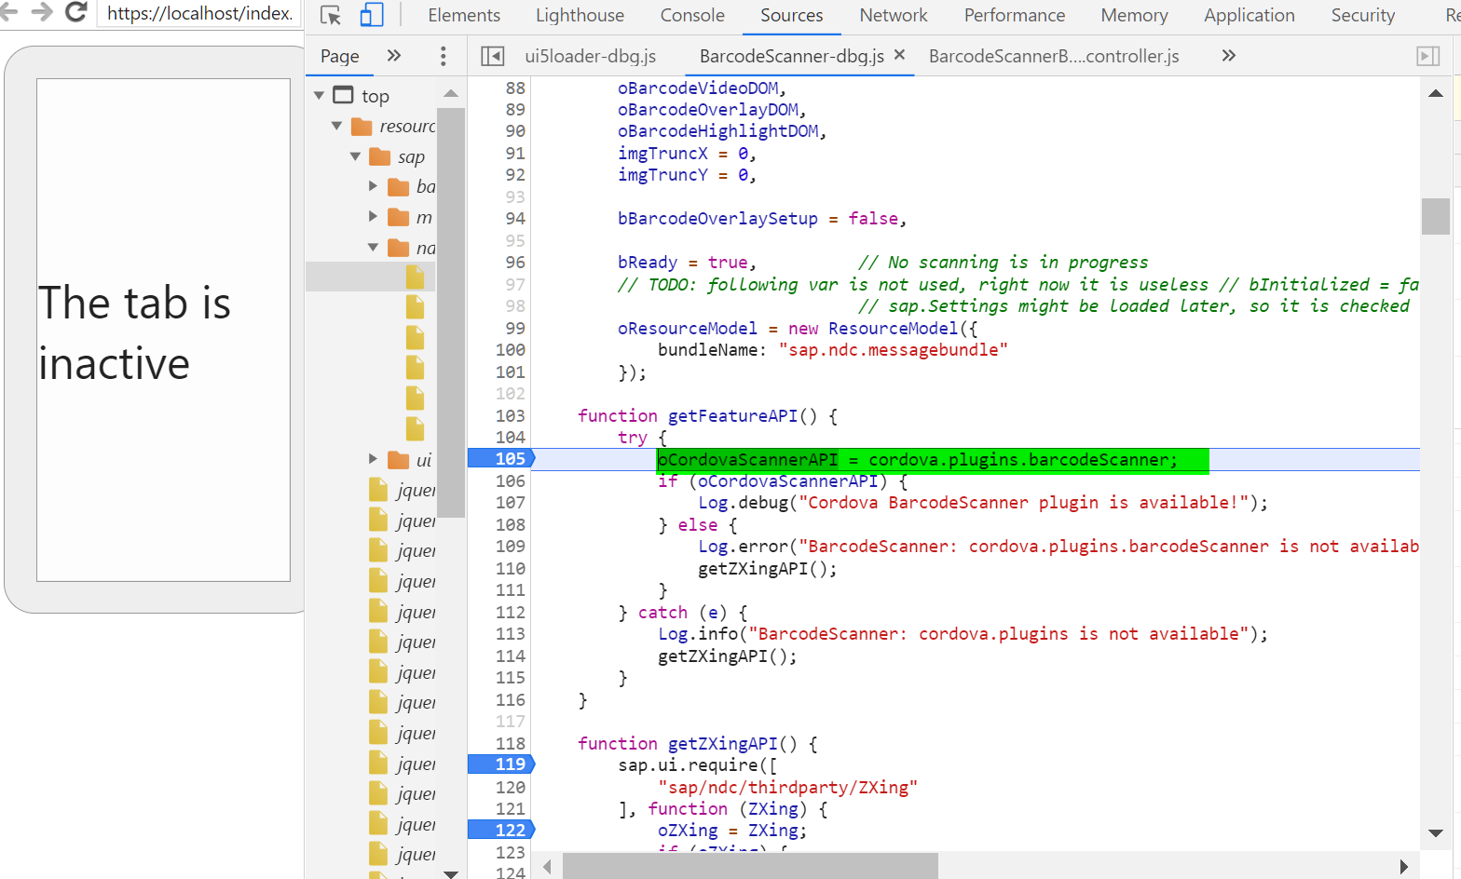Open the Application tab
This screenshot has height=879, width=1461.
(x=1249, y=15)
